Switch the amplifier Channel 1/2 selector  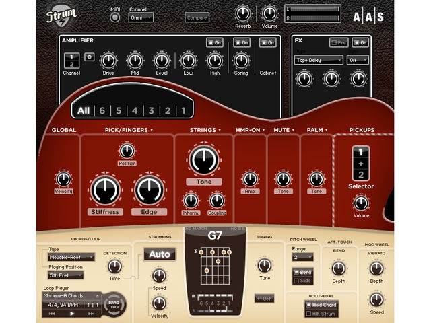[x=71, y=61]
